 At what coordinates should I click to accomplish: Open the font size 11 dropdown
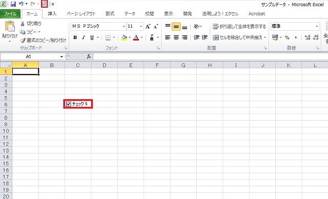click(x=141, y=26)
